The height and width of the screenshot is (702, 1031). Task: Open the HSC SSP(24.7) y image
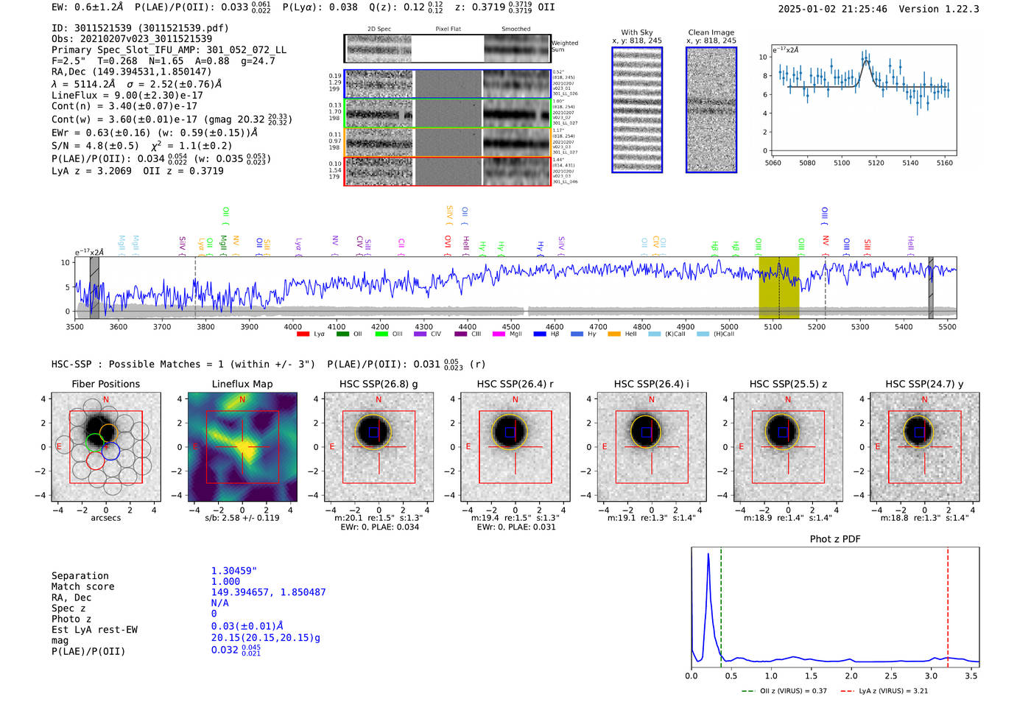point(925,447)
